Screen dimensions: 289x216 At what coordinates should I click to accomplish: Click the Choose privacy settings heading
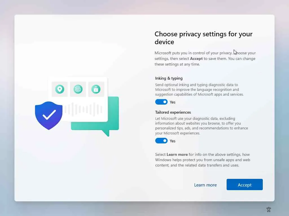click(203, 38)
